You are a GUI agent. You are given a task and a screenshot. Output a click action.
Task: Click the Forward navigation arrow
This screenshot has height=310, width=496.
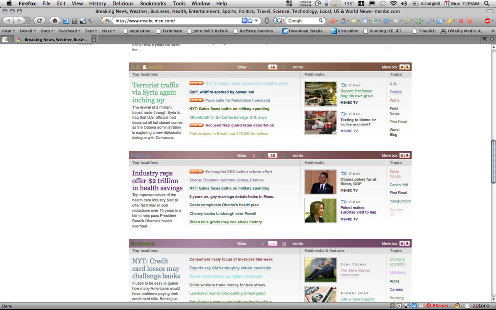coord(20,20)
